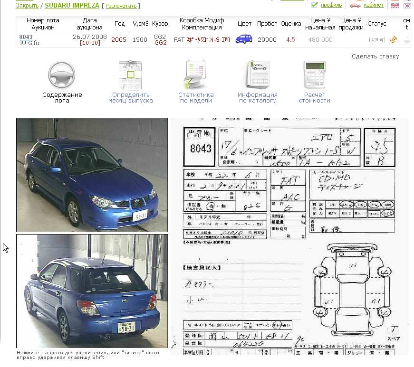
Task: Click the Дата аукциона column header
Action: click(x=89, y=24)
